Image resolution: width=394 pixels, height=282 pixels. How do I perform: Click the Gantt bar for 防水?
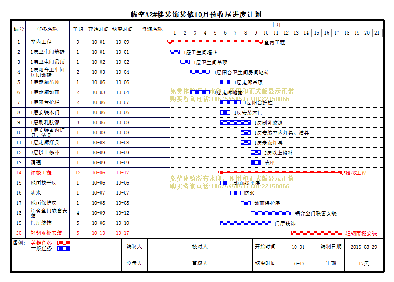235,193
